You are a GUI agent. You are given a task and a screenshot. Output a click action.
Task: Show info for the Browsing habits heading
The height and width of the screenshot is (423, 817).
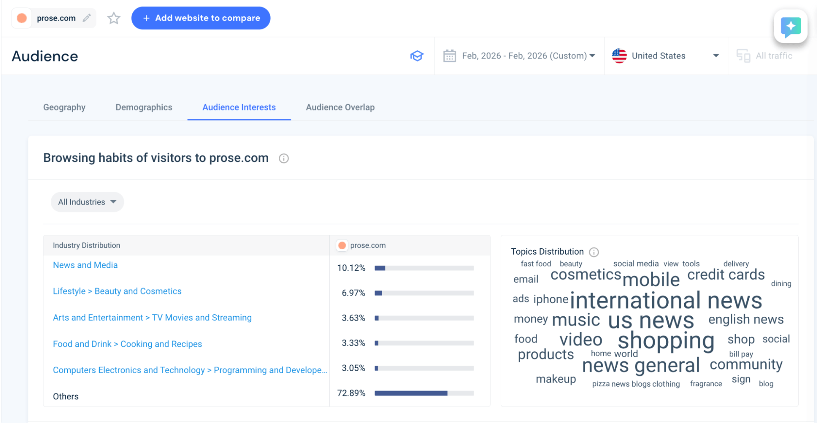click(x=284, y=158)
